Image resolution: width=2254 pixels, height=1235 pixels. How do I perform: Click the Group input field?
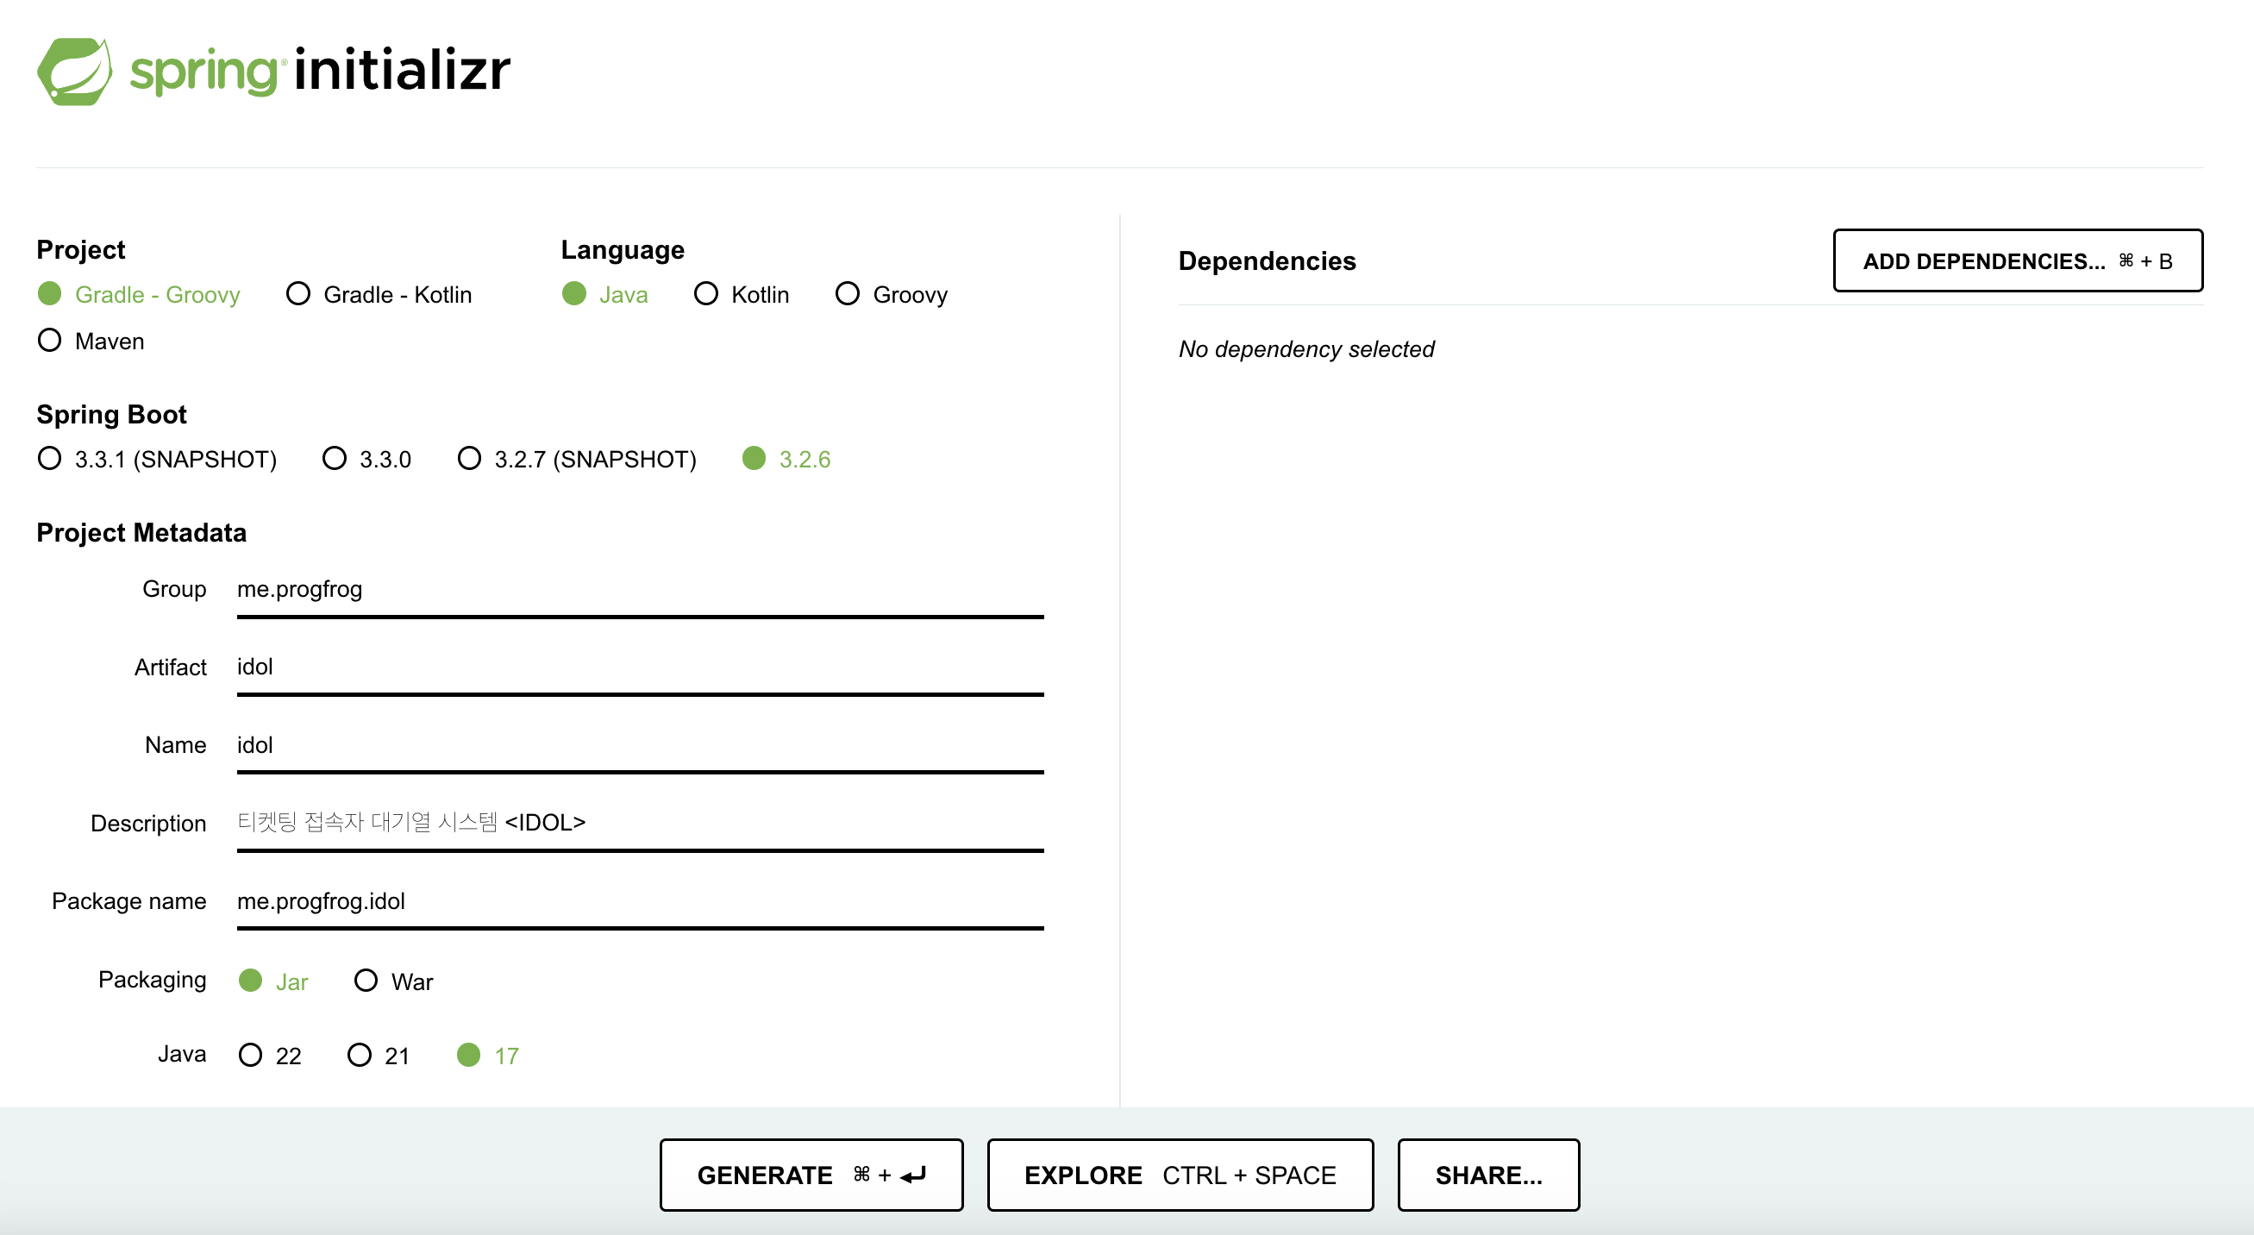click(639, 590)
